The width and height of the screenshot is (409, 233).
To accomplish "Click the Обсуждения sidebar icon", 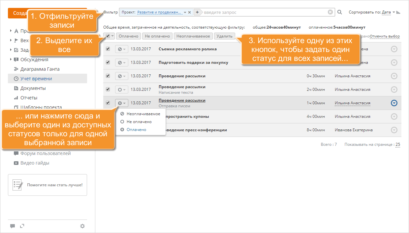I will coord(16,60).
